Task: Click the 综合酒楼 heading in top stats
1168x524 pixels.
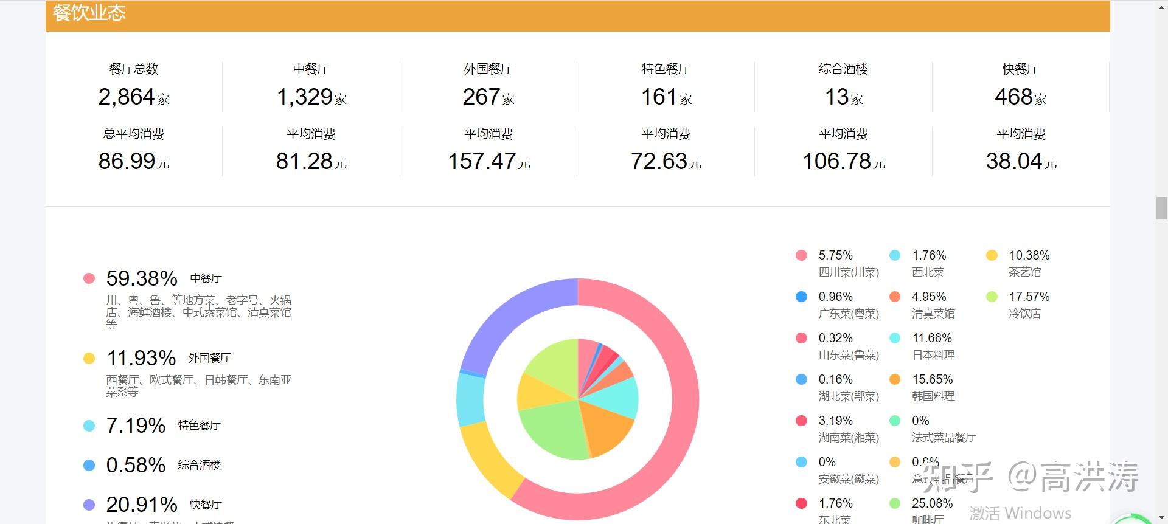Action: click(x=843, y=69)
